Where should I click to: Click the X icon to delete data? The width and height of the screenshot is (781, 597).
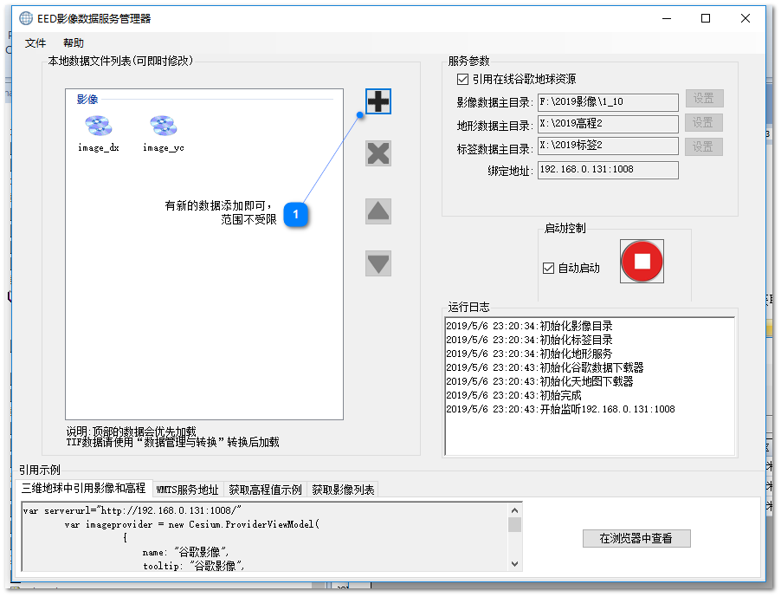click(x=378, y=153)
